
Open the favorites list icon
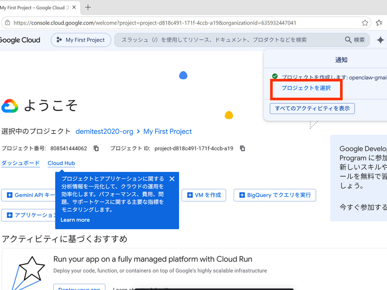pyautogui.click(x=379, y=23)
